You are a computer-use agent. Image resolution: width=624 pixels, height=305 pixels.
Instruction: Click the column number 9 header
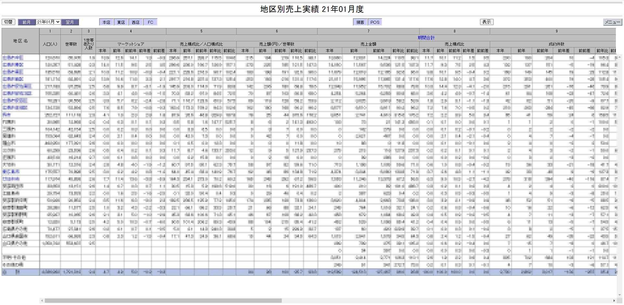point(556,31)
